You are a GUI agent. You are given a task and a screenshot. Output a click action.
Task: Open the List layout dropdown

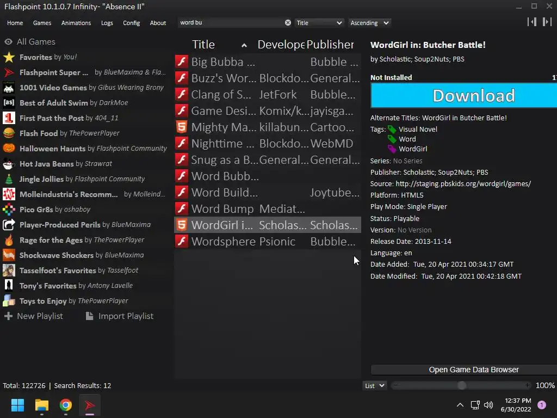374,386
